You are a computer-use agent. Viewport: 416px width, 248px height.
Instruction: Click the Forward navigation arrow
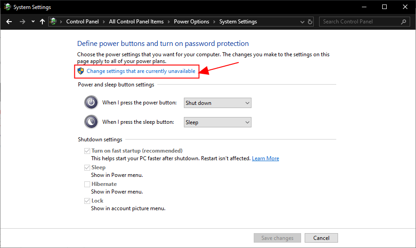[22, 22]
